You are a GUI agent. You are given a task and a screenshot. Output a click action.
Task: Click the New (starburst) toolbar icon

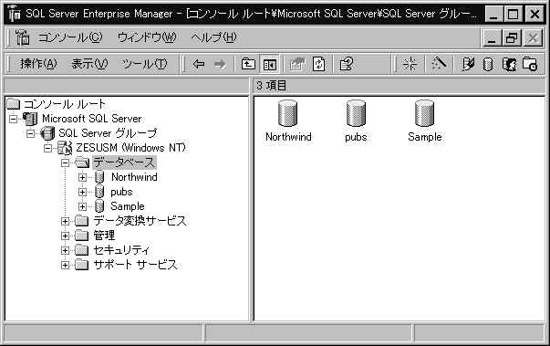[x=410, y=64]
